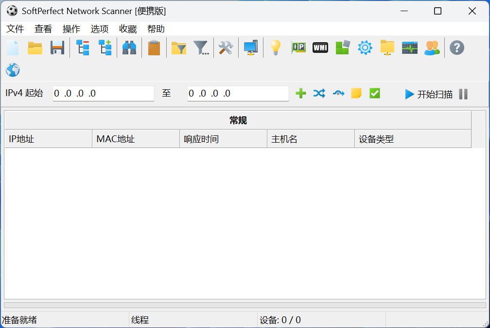Click the light bulb icon in toolbar
490x328 pixels.
tap(276, 48)
